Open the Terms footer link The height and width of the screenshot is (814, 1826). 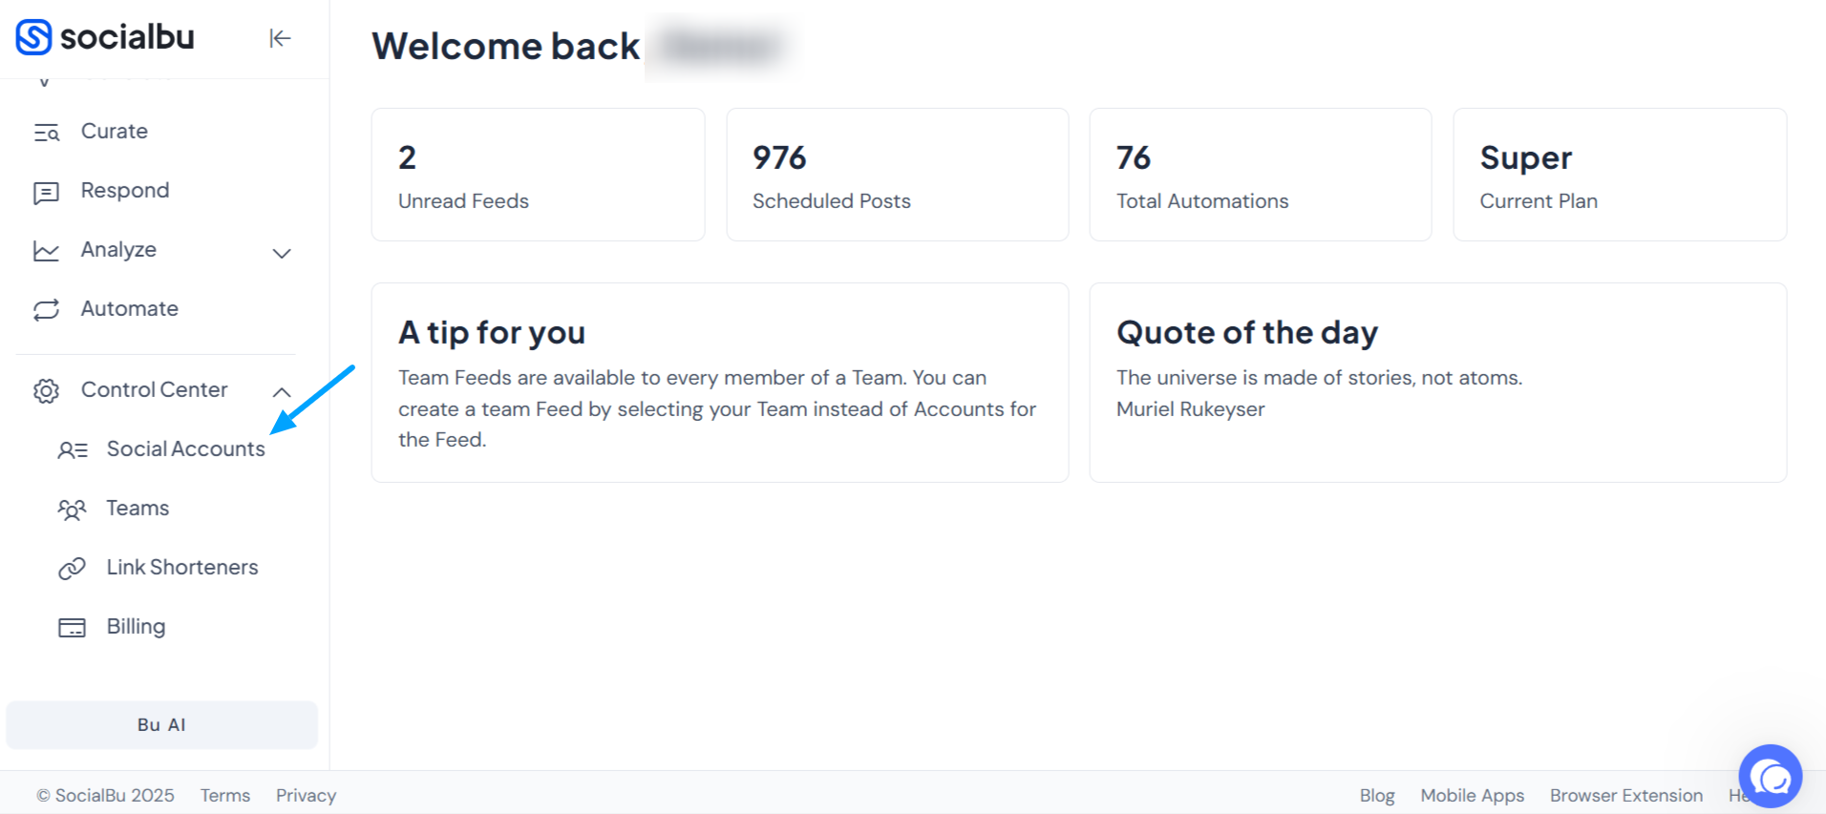point(225,795)
